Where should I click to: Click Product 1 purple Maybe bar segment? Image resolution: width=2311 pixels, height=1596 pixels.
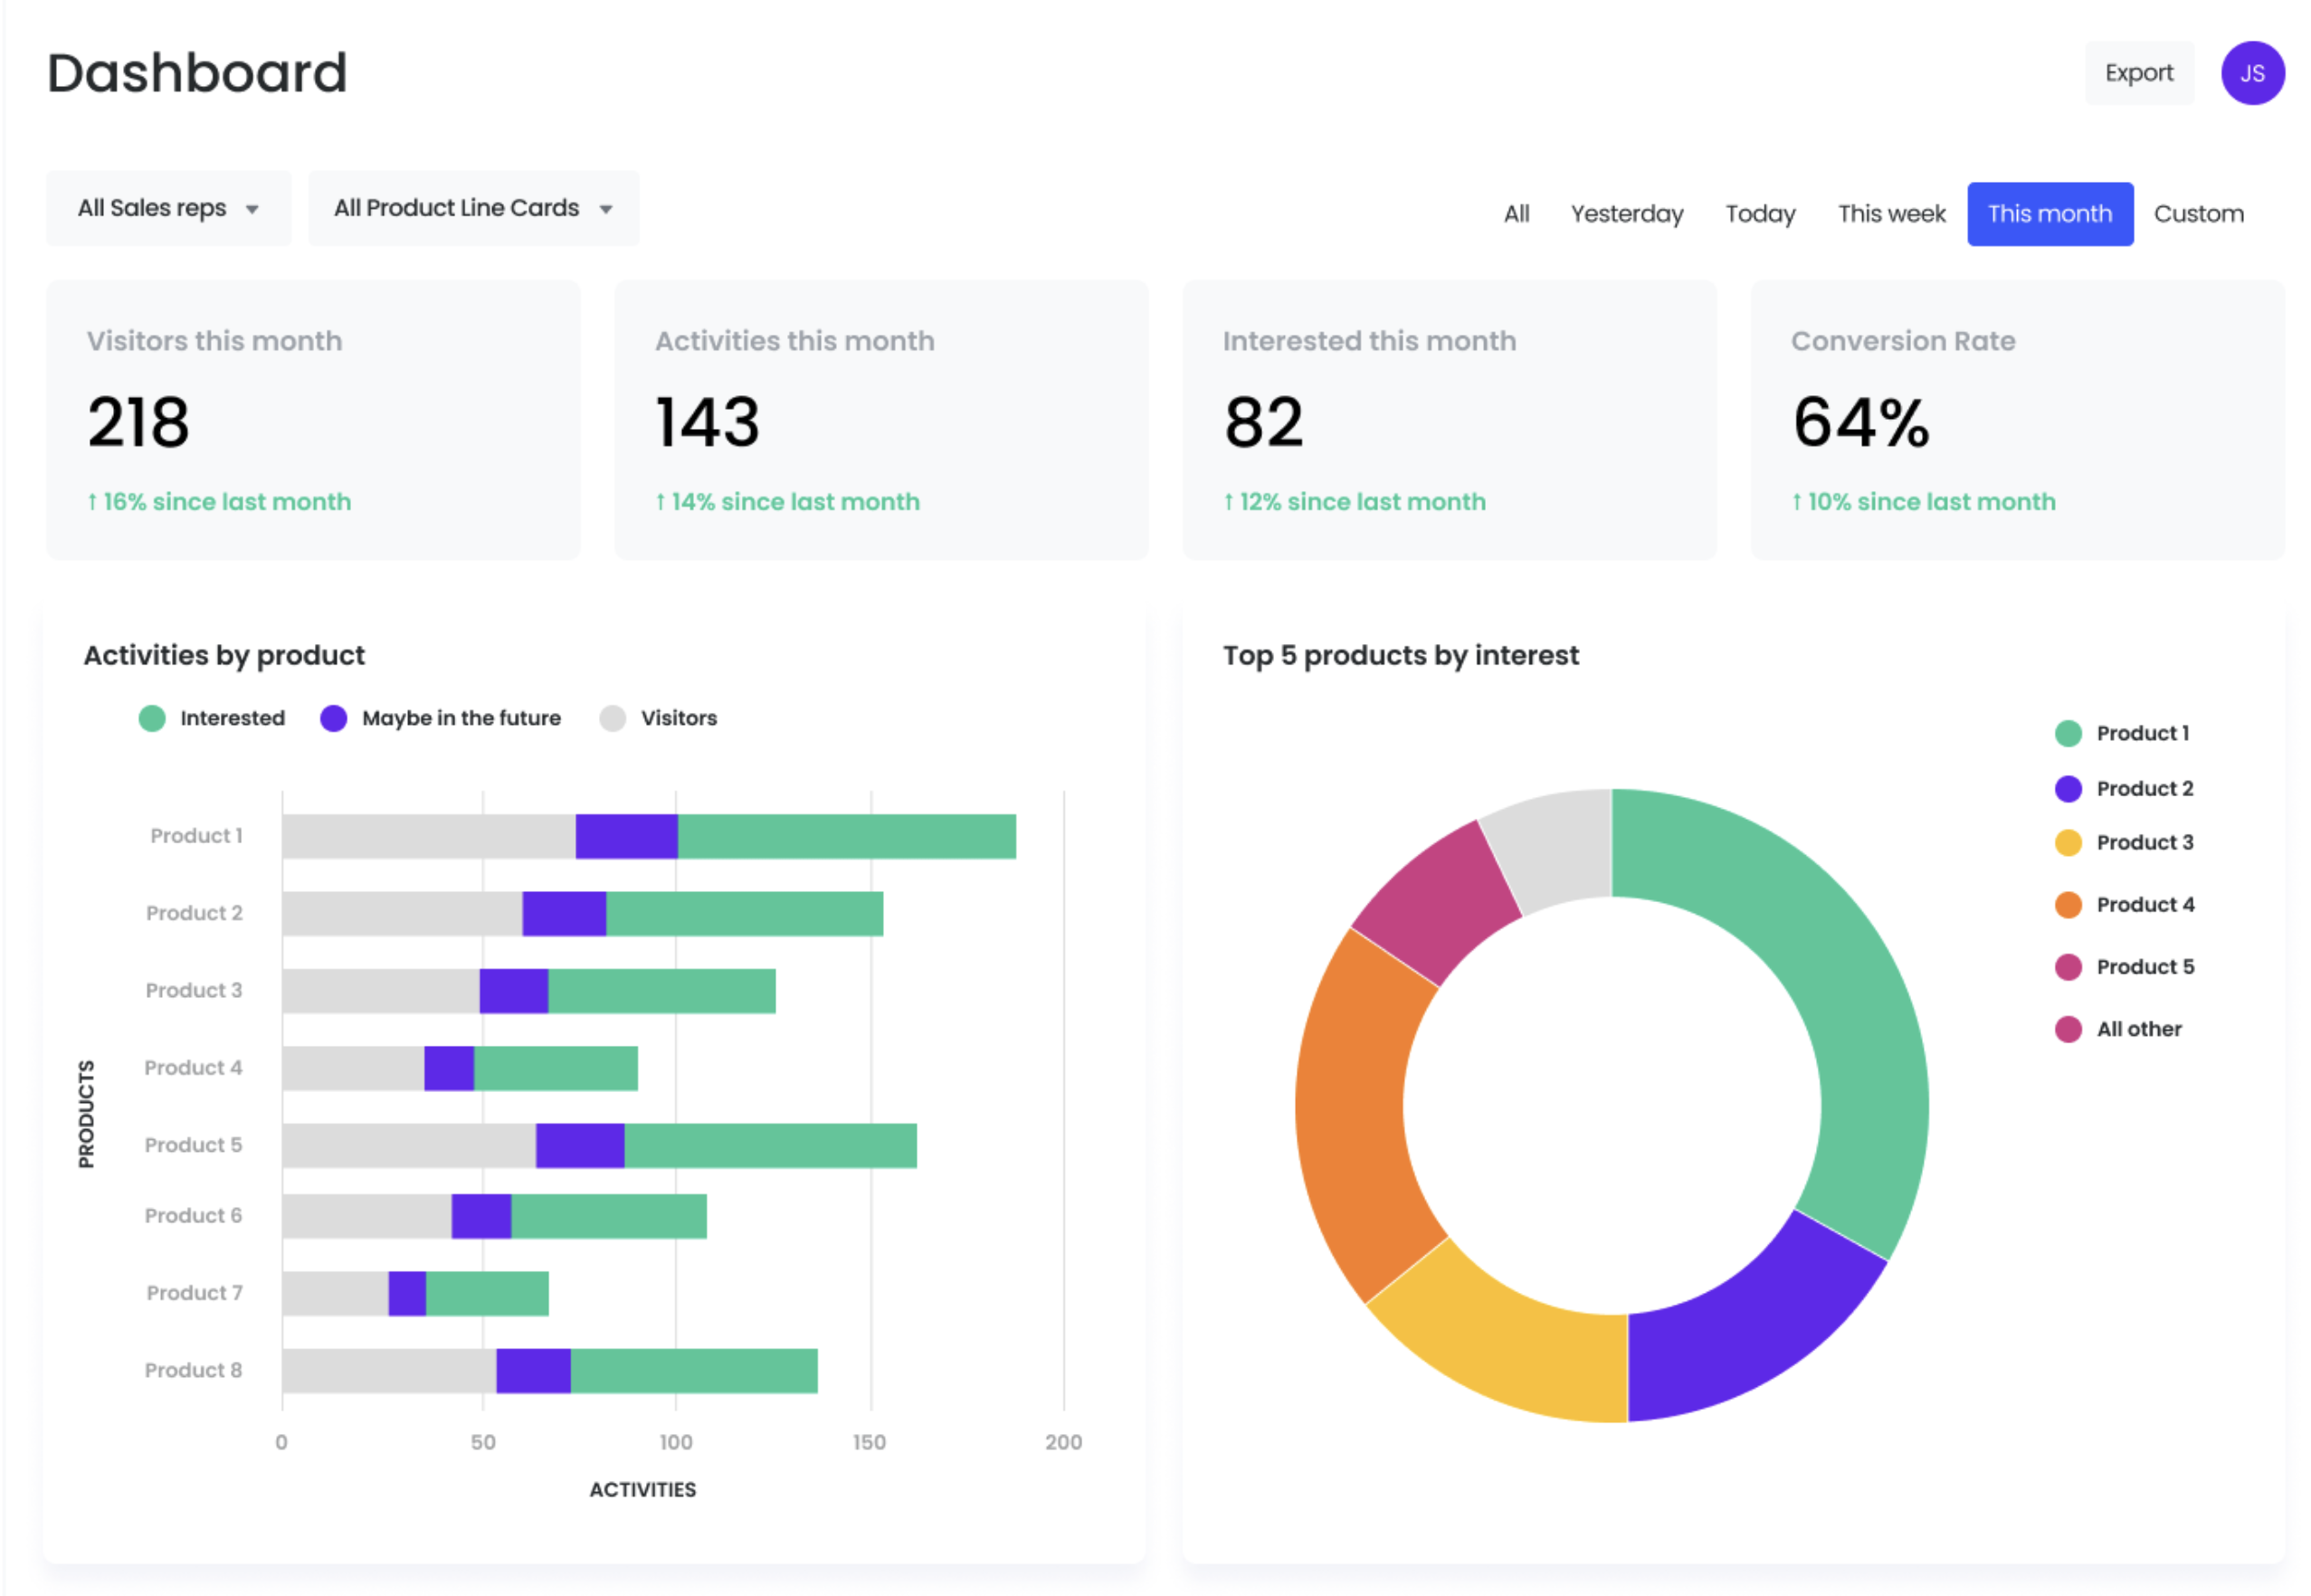tap(626, 836)
